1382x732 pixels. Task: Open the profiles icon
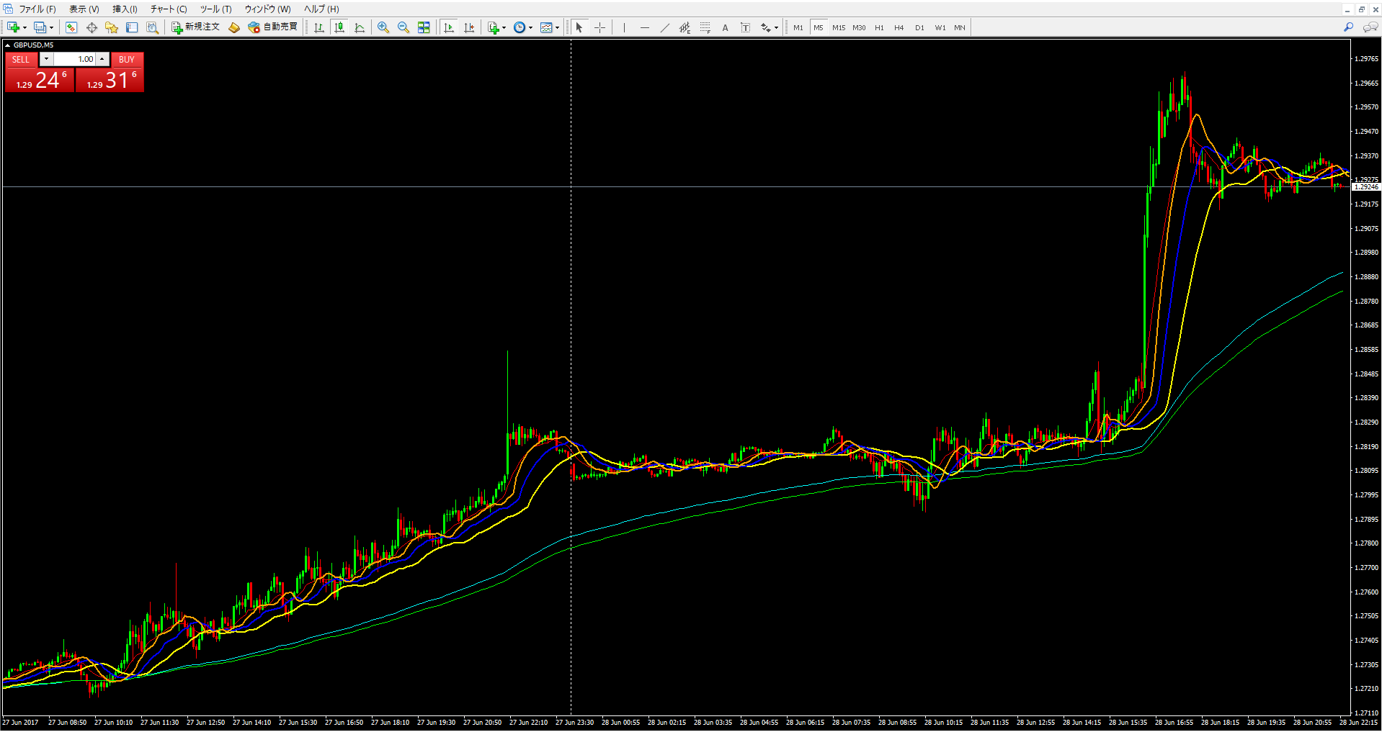40,27
